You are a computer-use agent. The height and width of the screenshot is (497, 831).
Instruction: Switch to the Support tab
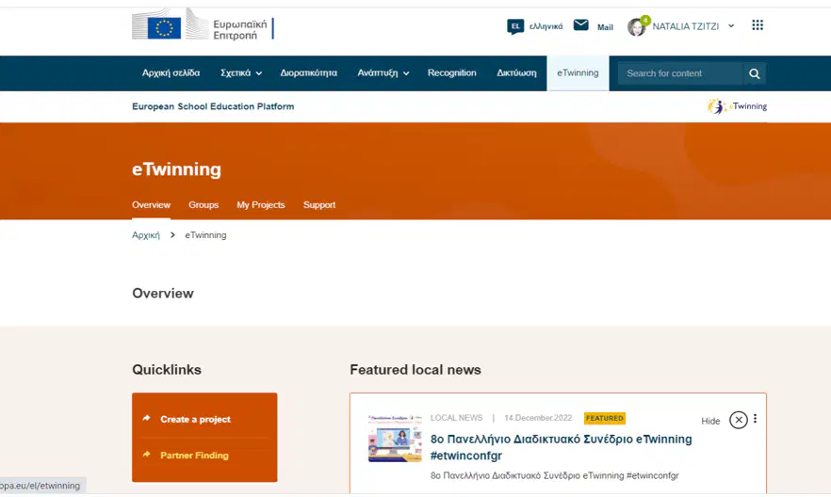319,205
